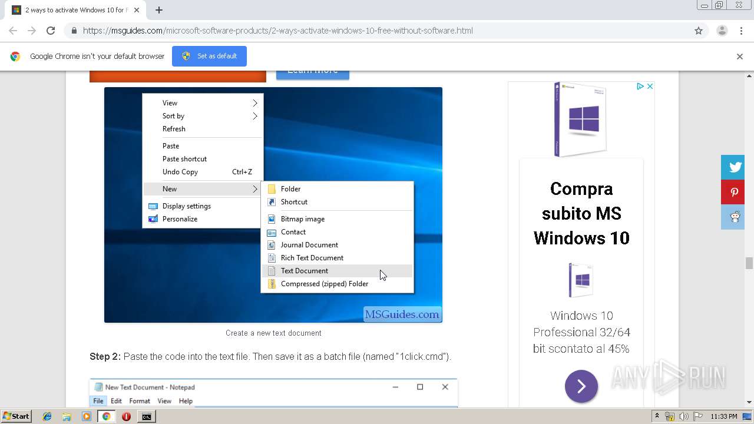This screenshot has height=424, width=754.
Task: Open a new tab with the plus button
Action: click(x=159, y=10)
